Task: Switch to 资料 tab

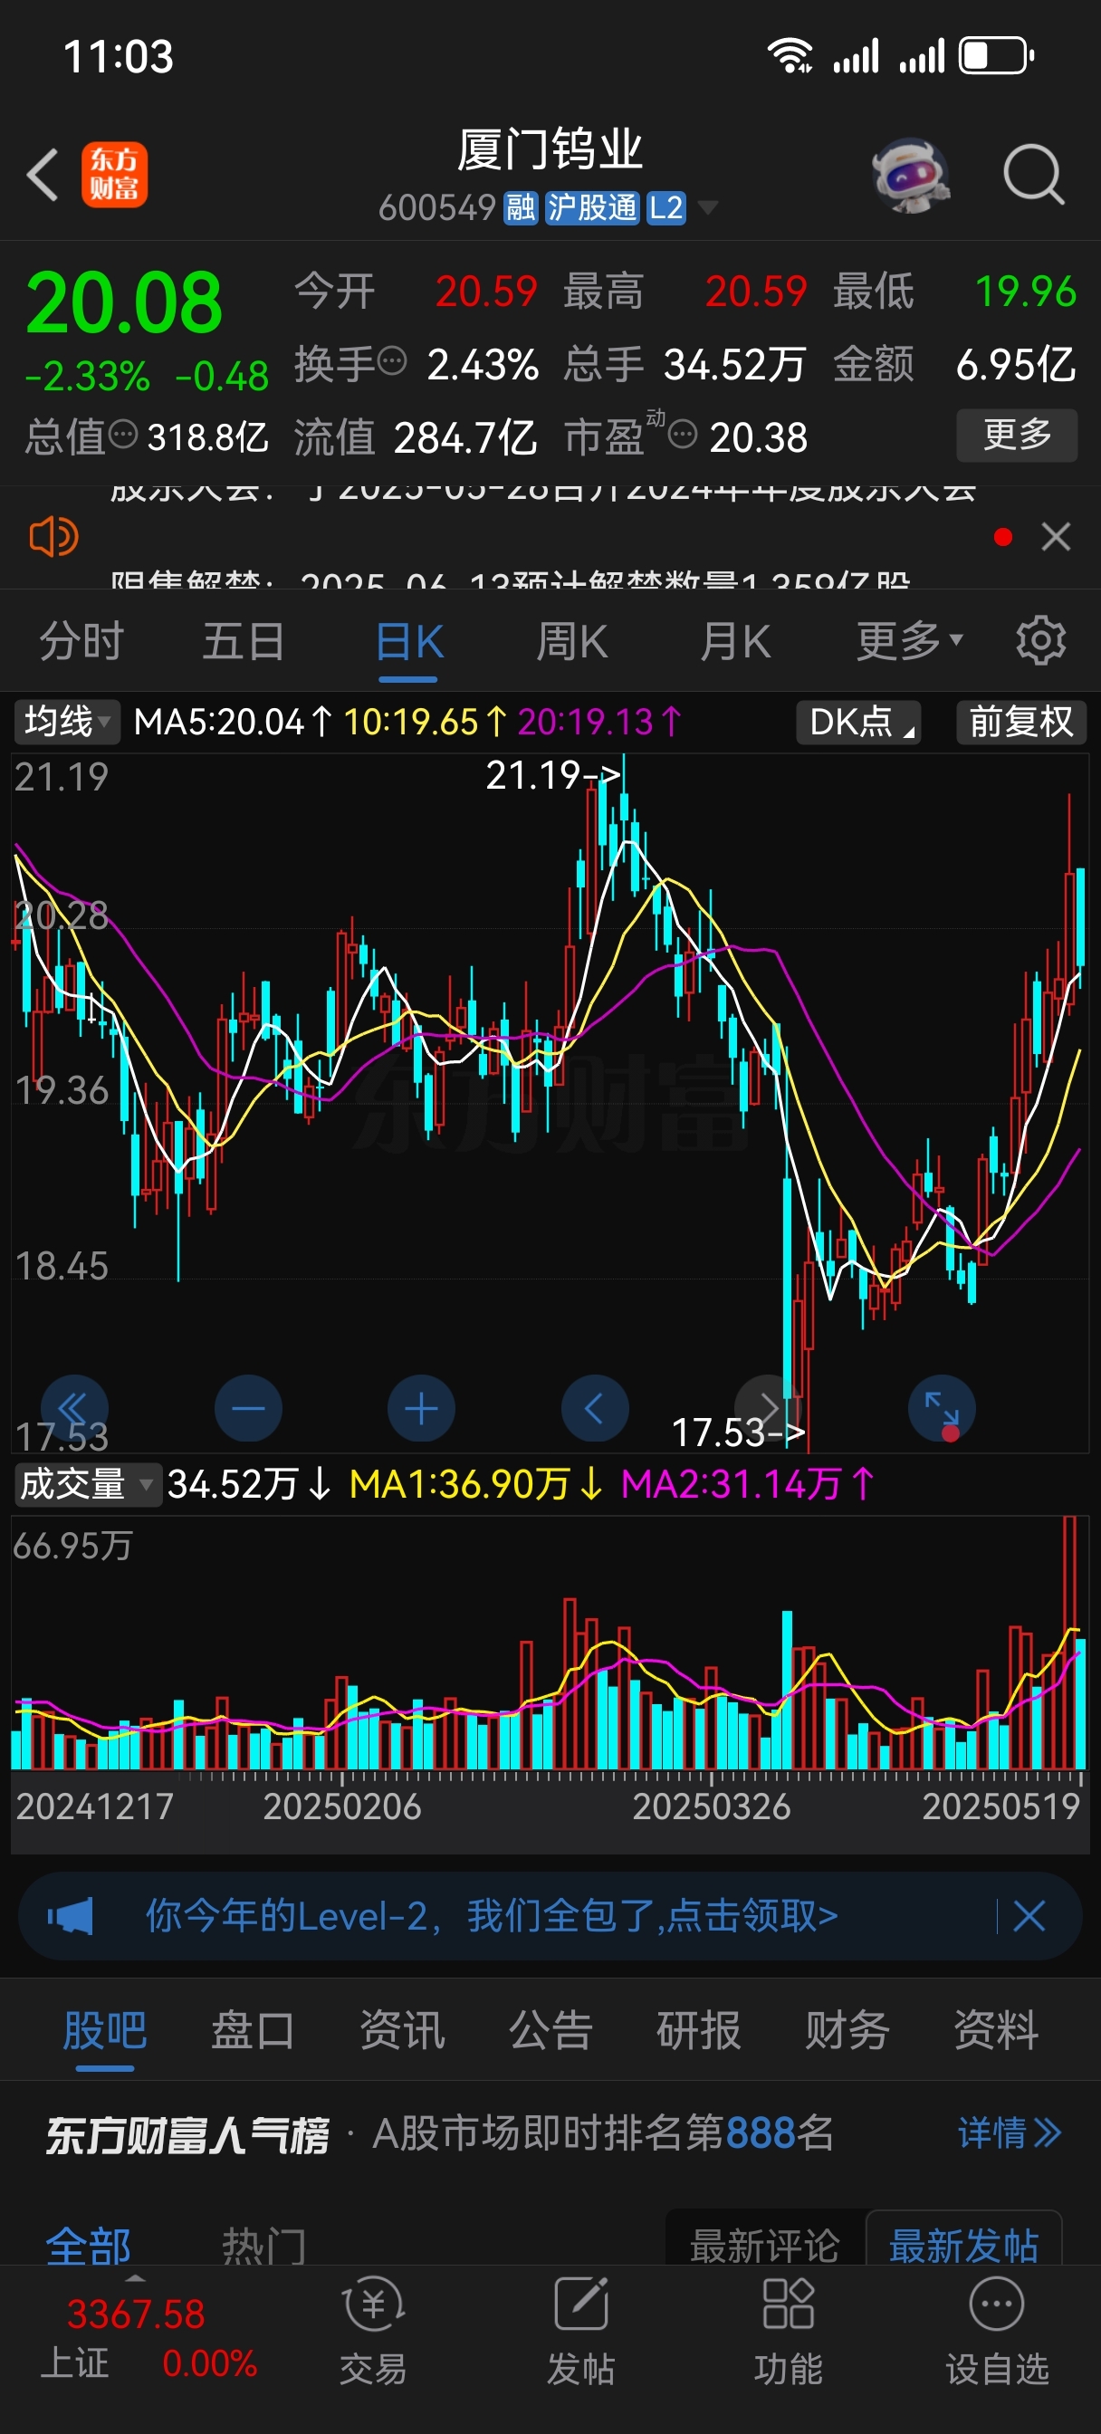Action: (x=996, y=2030)
